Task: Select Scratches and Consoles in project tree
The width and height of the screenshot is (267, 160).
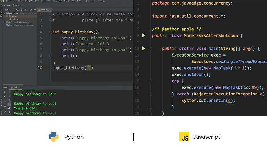Action: 21,25
